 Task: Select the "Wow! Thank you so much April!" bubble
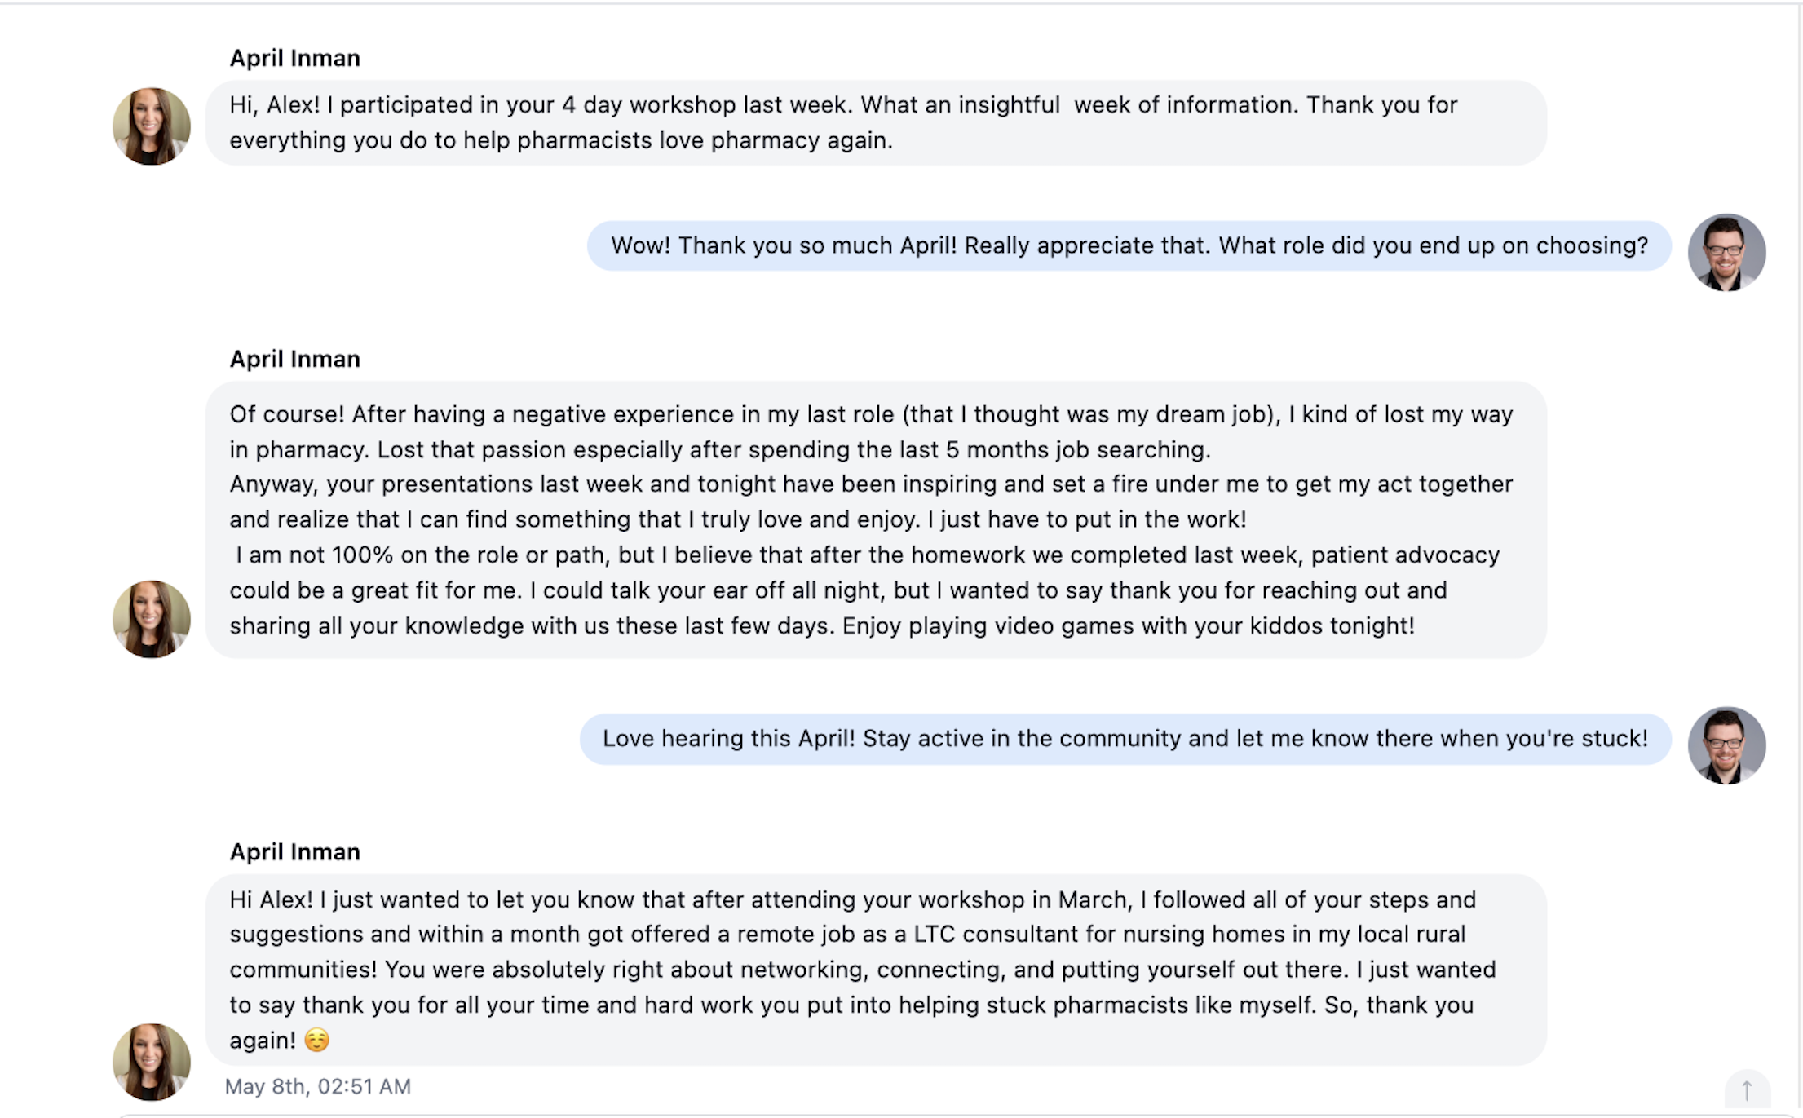[1129, 245]
